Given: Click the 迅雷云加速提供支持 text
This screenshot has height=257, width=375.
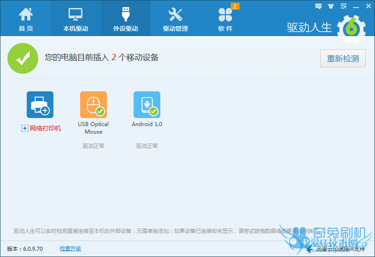Looking at the screenshot, I should 341,249.
